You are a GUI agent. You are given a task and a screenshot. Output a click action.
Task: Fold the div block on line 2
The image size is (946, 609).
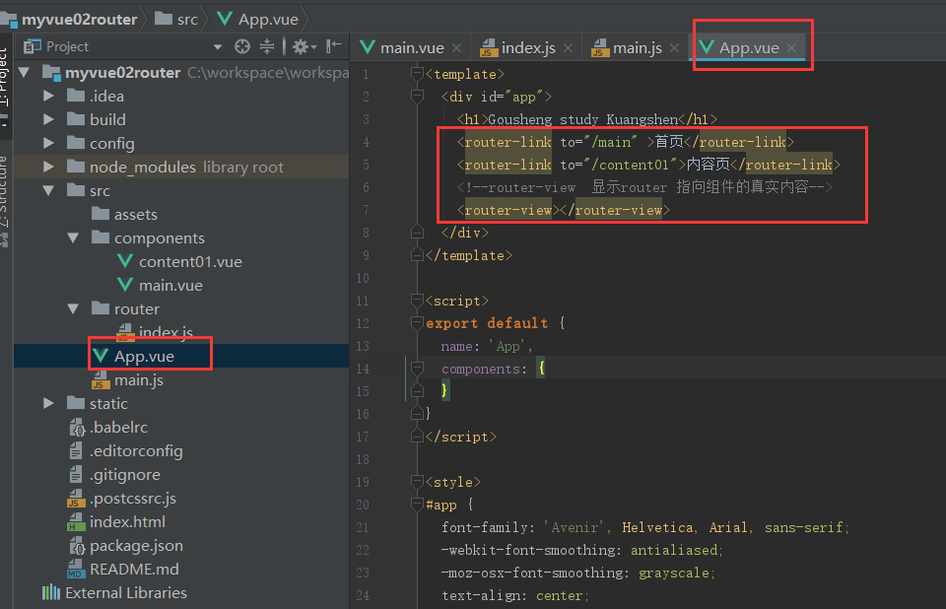[417, 96]
